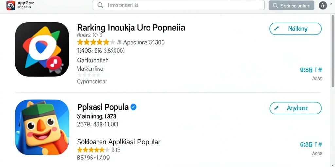
Task: Open Sokloanen Applkiasi Popular heading
Action: 118,142
